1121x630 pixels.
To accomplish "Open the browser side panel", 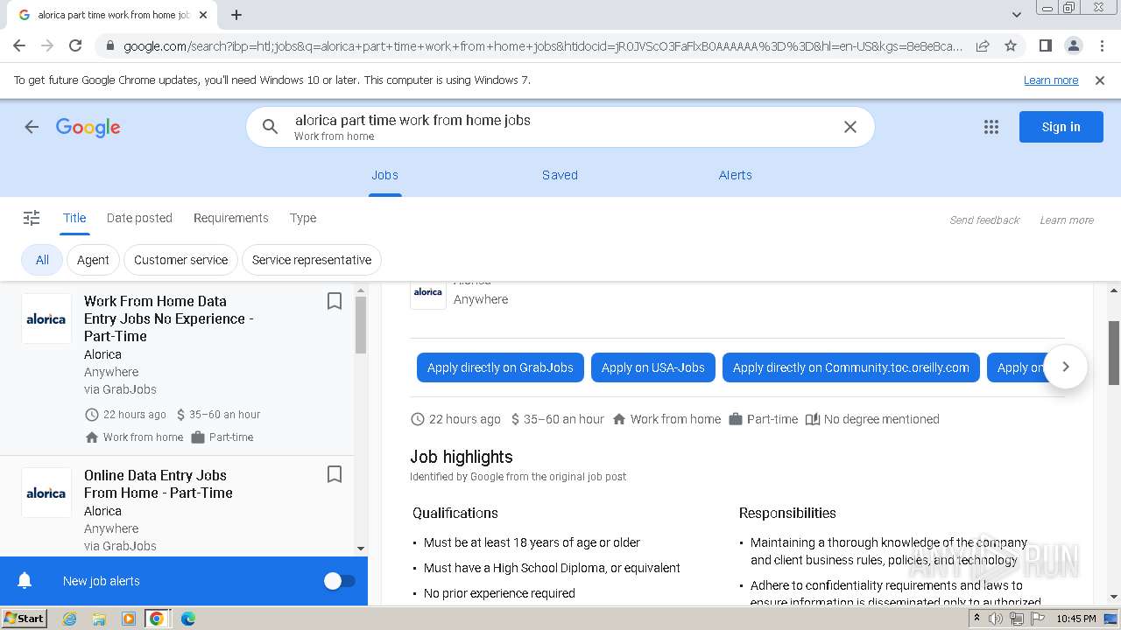I will 1045,45.
